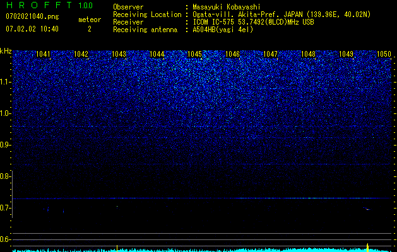Screen dimensions: 397x252
Task: Select the file name 0702021040.png
Action: (x=32, y=16)
